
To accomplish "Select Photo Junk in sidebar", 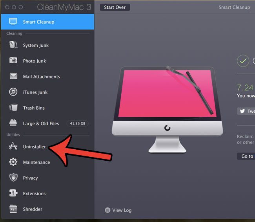I will [x=47, y=61].
